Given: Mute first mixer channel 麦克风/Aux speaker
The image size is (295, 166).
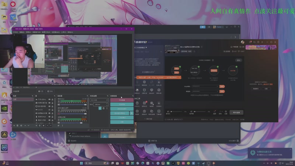Looking at the screenshot, I should (x=59, y=105).
